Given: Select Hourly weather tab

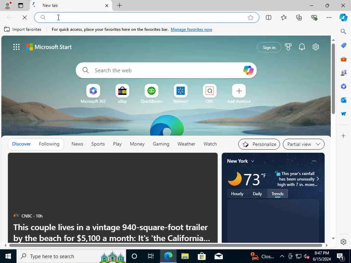Looking at the screenshot, I should (x=237, y=194).
